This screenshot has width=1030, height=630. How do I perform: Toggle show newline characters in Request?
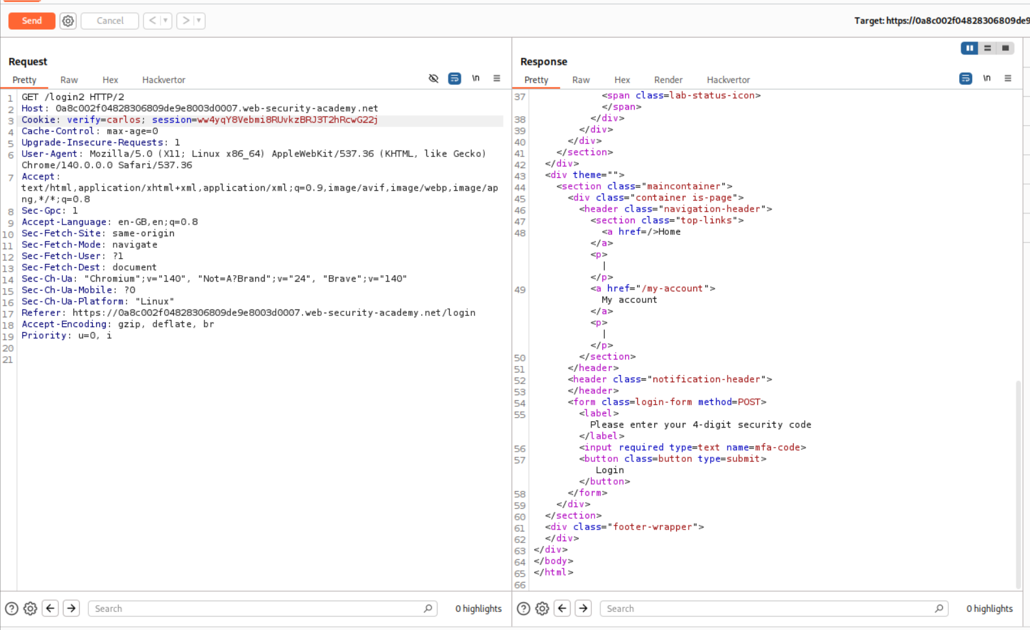476,79
